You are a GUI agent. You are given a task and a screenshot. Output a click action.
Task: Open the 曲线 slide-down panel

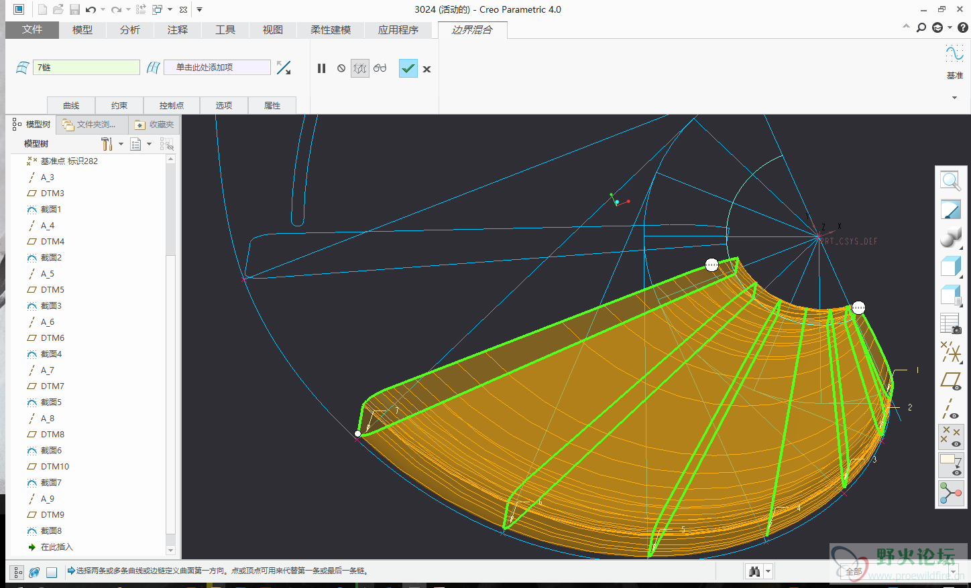click(71, 105)
